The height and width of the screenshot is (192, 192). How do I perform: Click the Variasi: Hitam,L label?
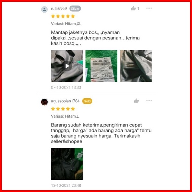[x=65, y=116]
